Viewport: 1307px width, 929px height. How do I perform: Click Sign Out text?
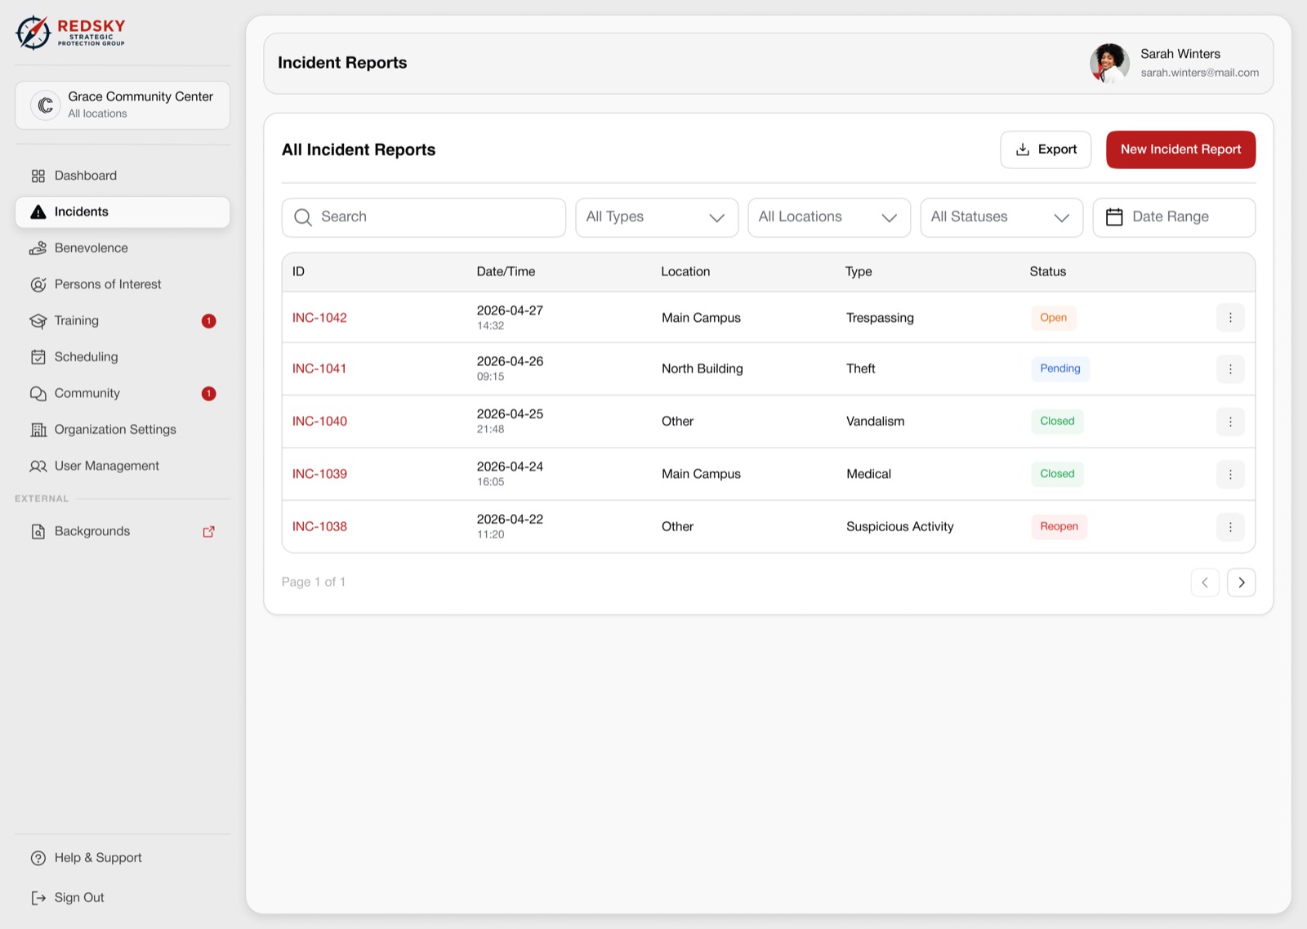(x=79, y=898)
